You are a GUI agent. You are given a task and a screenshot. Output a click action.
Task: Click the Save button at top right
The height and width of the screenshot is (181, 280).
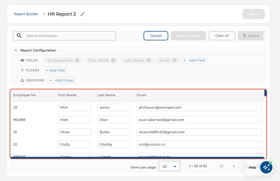click(253, 14)
